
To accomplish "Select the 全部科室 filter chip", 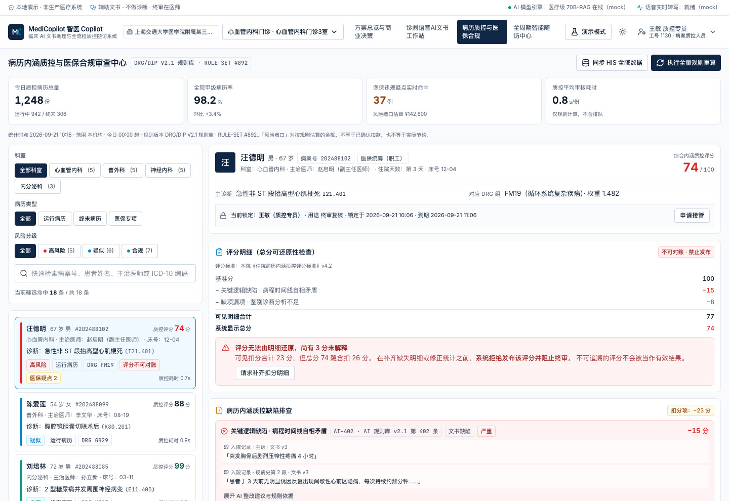I will [x=31, y=171].
